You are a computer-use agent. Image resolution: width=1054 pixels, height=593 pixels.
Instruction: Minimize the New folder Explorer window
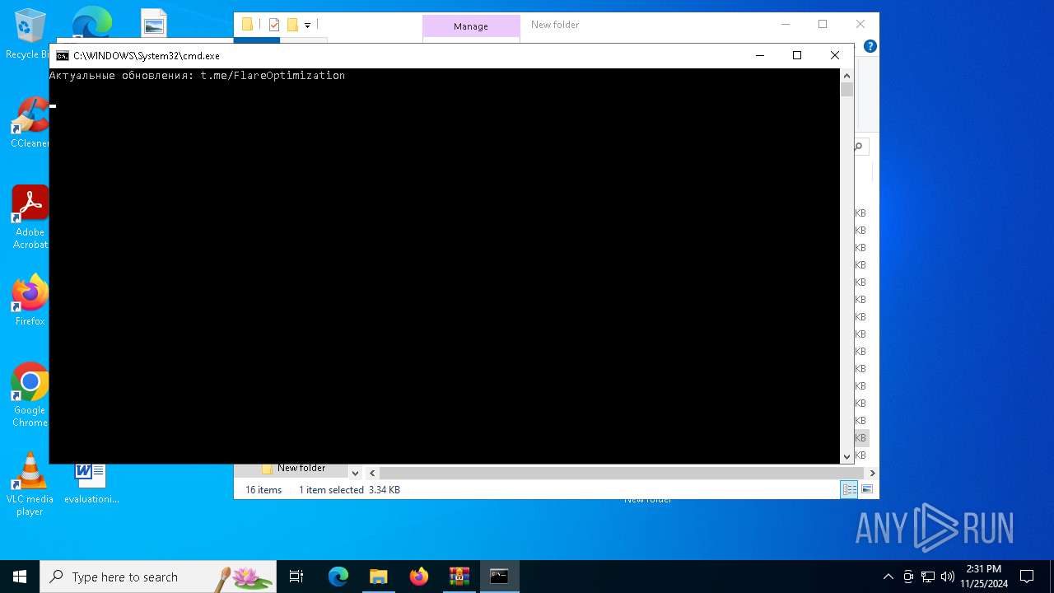pyautogui.click(x=786, y=25)
